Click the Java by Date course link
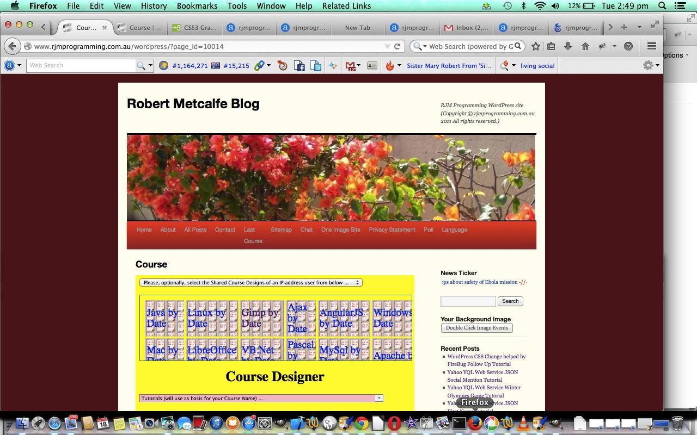 (162, 318)
